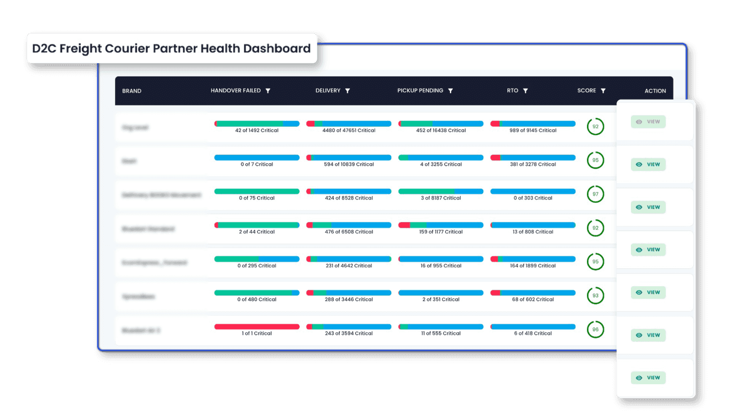Click the eye icon in the greyed-out topmost VIEW button

tap(639, 122)
